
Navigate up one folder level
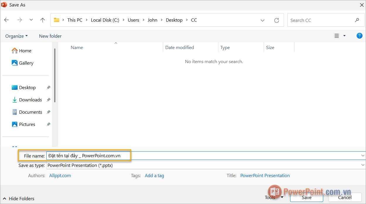tap(42, 20)
